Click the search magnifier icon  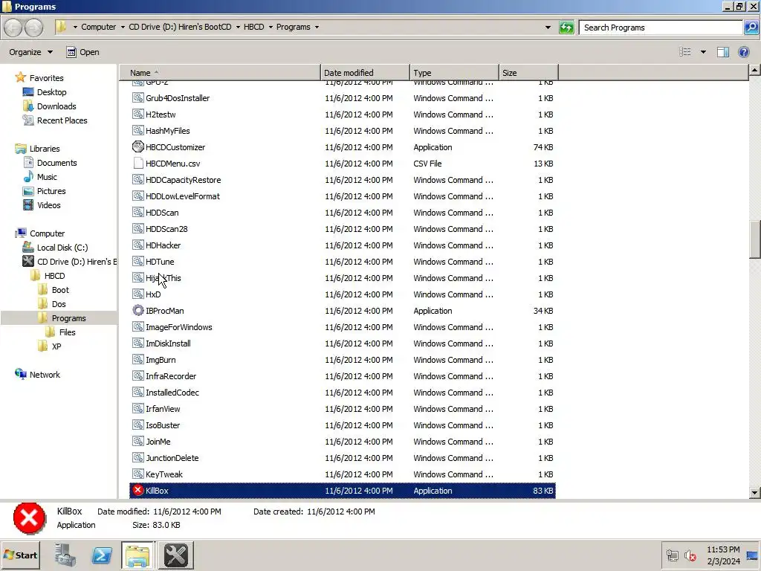click(751, 28)
